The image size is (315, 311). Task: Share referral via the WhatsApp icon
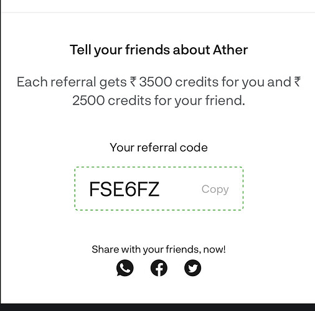click(125, 268)
